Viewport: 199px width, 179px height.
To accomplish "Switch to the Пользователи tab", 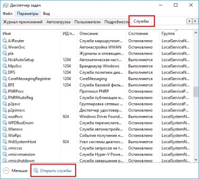I will tap(87, 22).
